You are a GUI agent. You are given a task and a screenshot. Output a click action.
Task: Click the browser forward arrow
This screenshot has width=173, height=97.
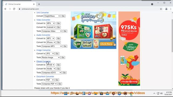point(10,9)
